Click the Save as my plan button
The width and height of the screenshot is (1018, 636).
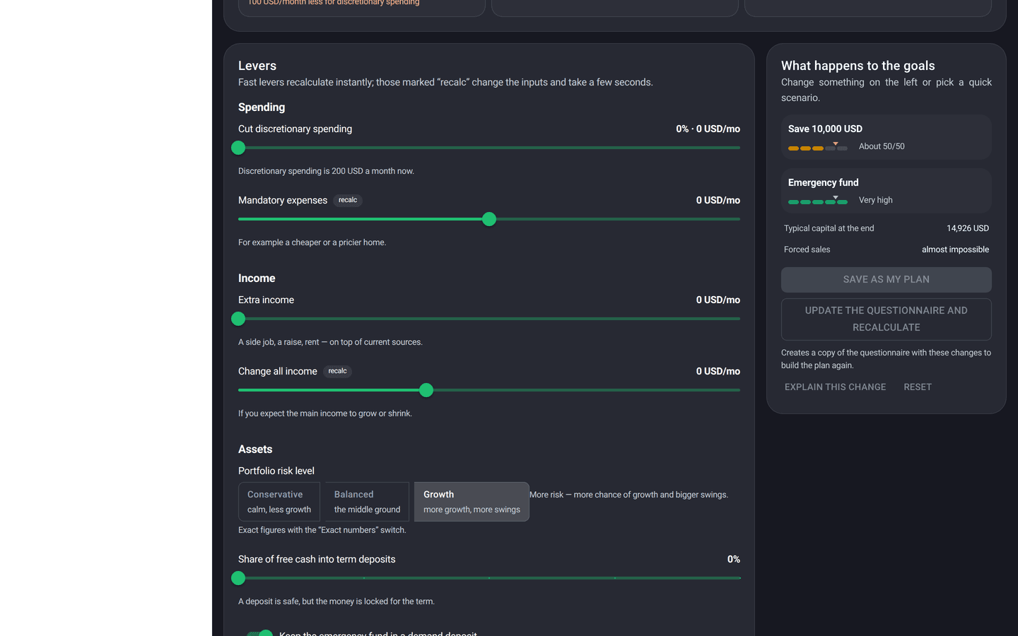point(887,280)
